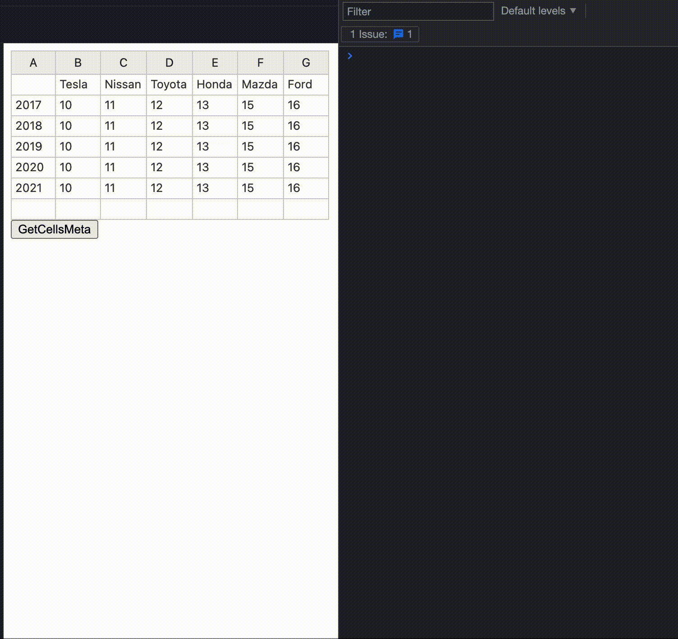
Task: Click cell containing 13 in 2019 row
Action: pyautogui.click(x=215, y=146)
